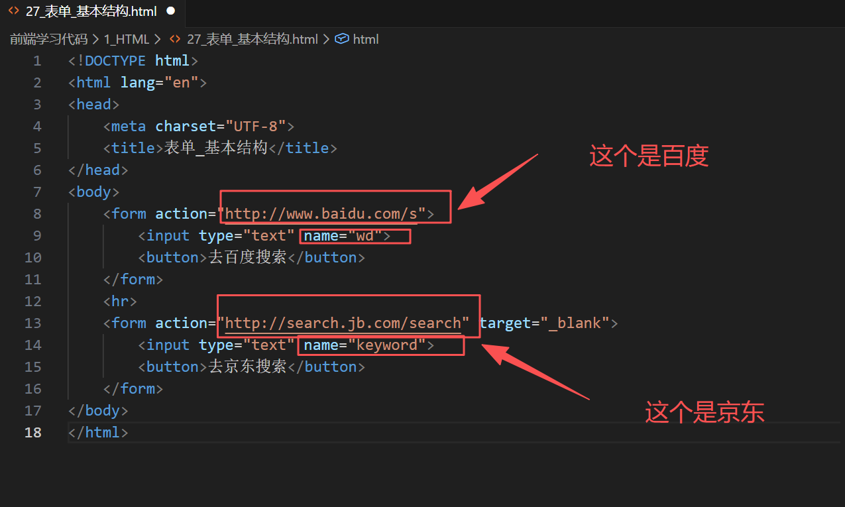Screen dimensions: 845x507
Task: Click line number 7 in gutter
Action: coord(37,192)
